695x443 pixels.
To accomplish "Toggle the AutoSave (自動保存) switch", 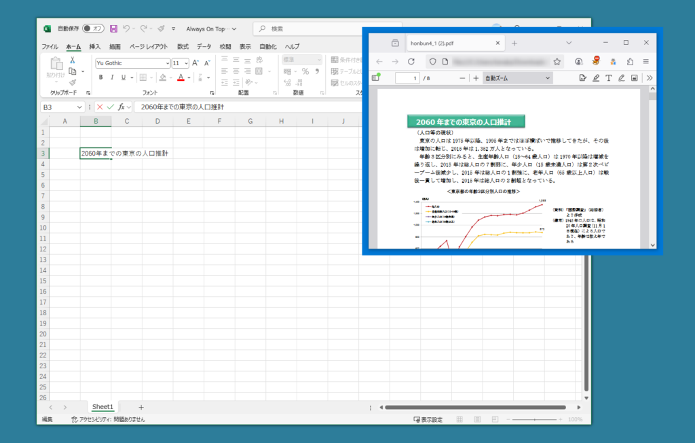I will (x=94, y=29).
